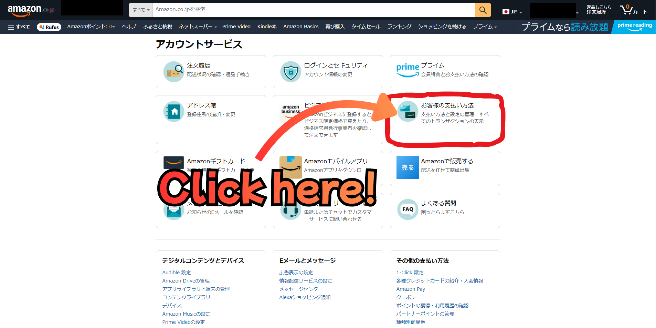Click the クーポン link
Screen dimensions: 656x328
click(x=406, y=297)
